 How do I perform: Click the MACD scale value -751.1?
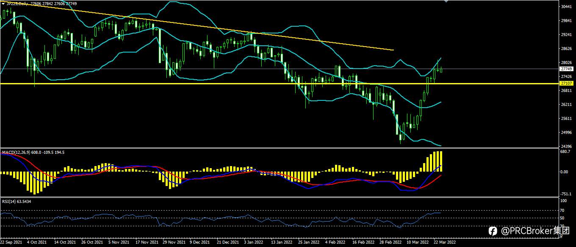(x=566, y=194)
